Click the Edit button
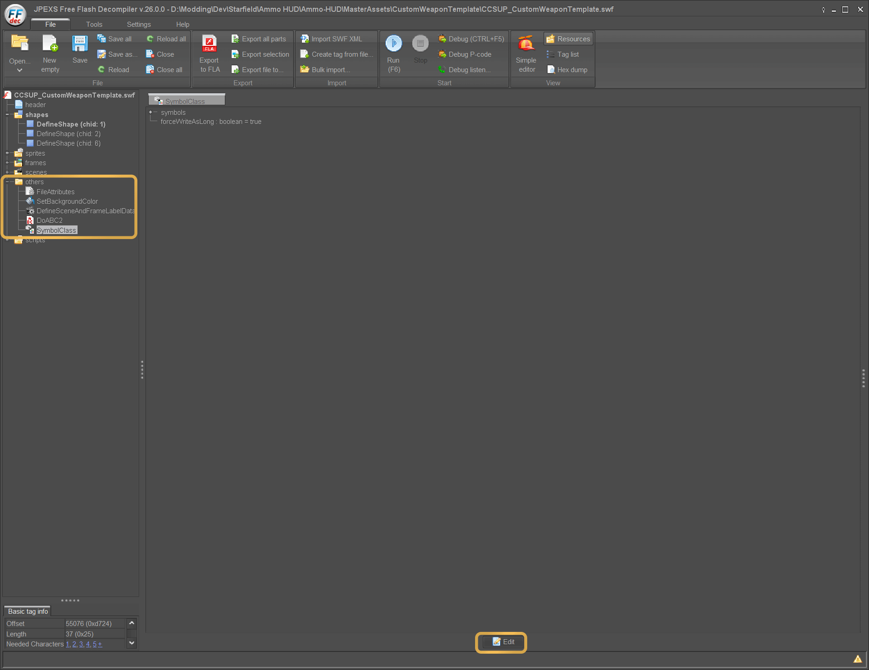The image size is (869, 670). tap(503, 642)
